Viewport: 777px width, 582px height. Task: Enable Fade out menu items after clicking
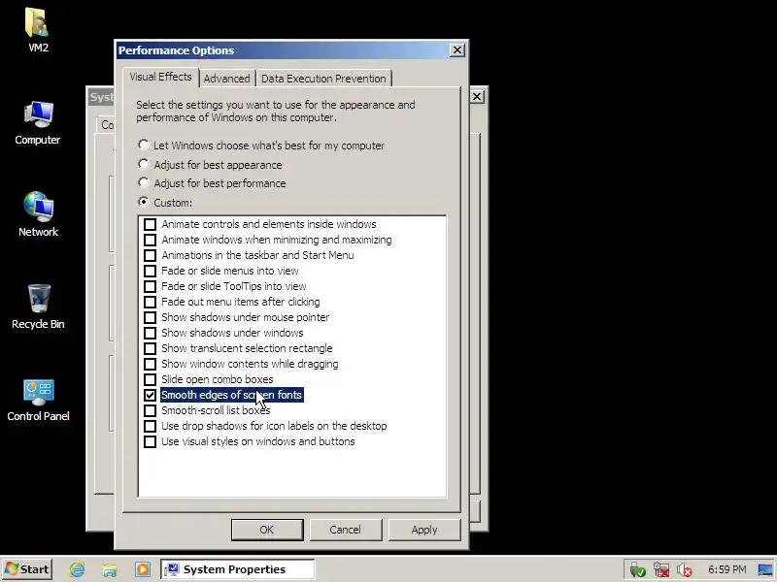[151, 302]
